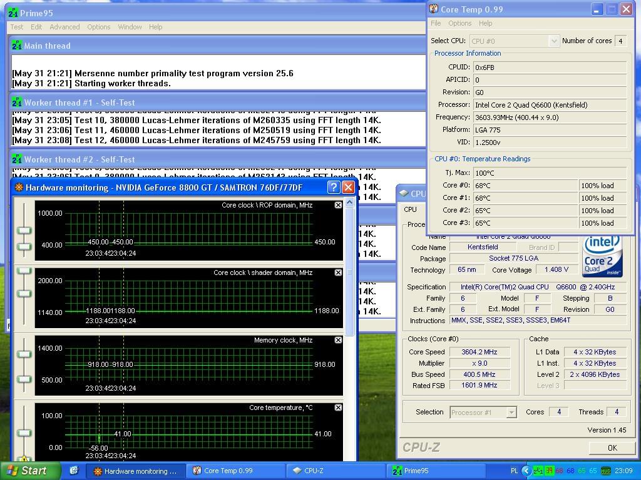
Task: Click Hardware monitoring help question-mark icon
Action: 334,187
